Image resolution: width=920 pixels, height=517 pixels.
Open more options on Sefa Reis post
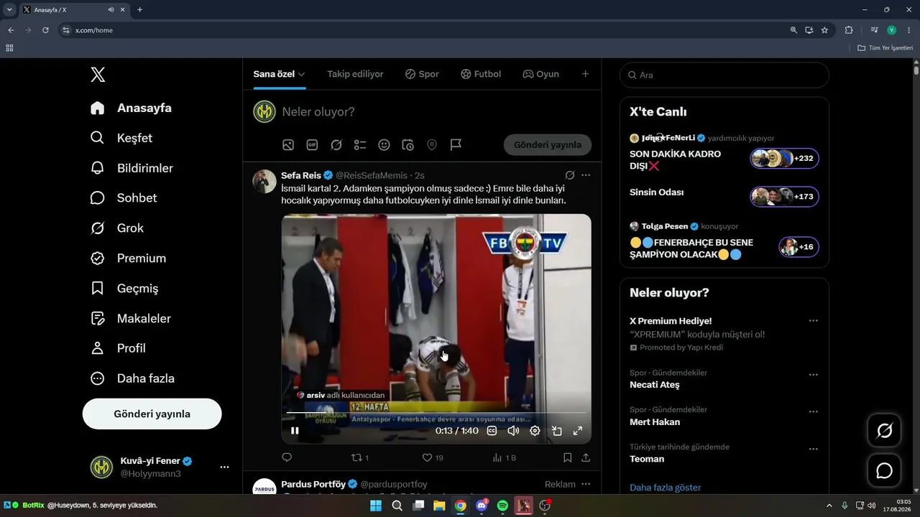pyautogui.click(x=586, y=175)
